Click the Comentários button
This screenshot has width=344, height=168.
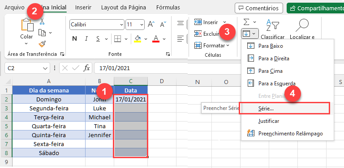(258, 8)
